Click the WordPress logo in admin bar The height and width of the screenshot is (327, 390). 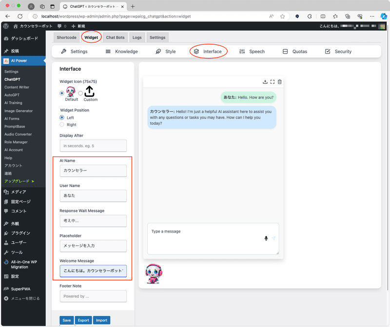[6, 26]
